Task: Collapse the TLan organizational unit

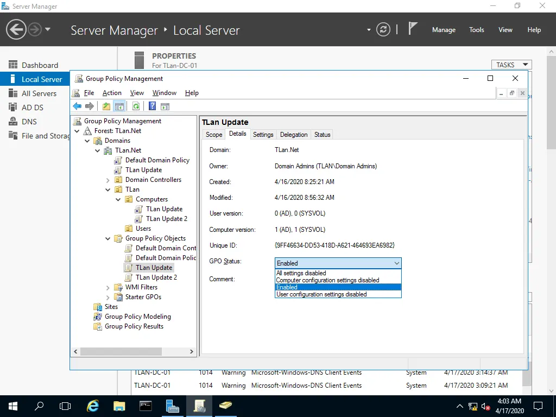Action: click(108, 189)
